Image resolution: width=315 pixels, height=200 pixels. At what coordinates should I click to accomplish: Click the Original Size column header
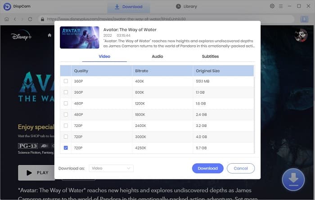(x=223, y=71)
